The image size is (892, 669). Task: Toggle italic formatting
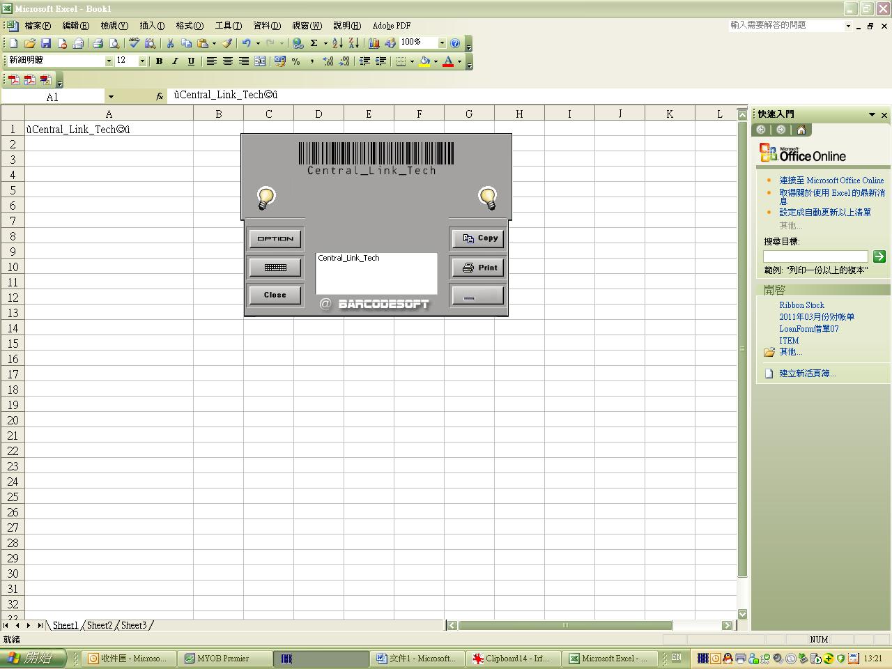[x=175, y=61]
